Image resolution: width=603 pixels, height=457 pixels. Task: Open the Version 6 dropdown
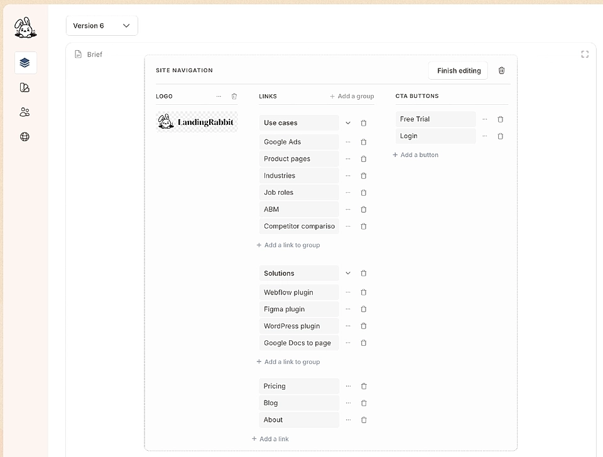click(x=102, y=26)
